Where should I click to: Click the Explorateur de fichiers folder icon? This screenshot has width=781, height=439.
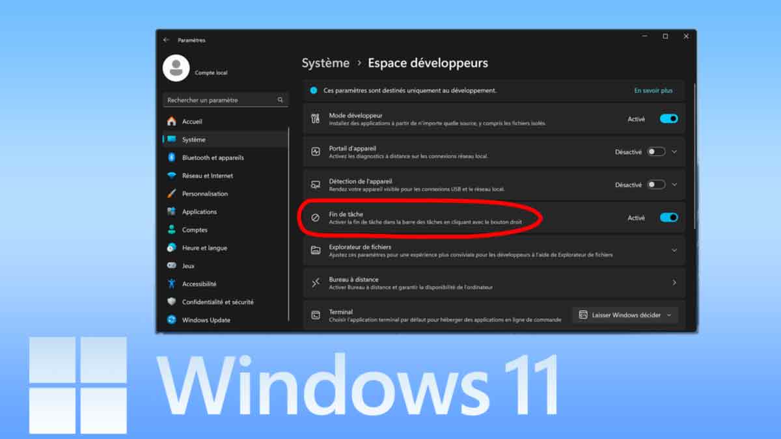[316, 250]
